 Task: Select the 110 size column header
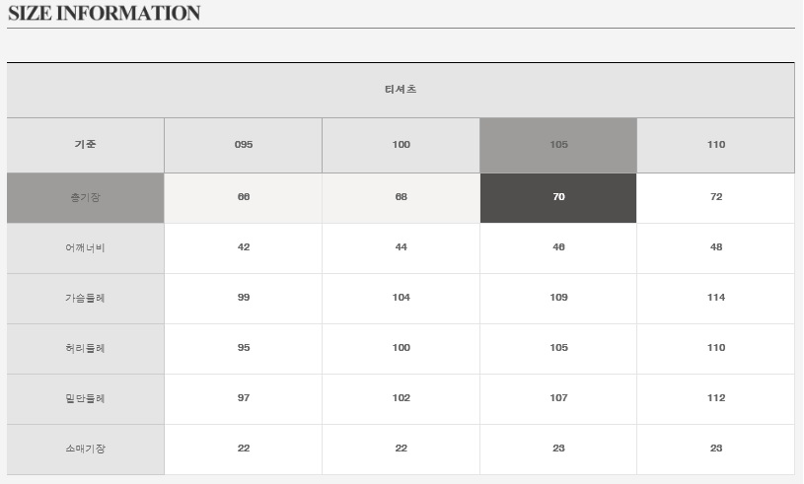coord(716,145)
